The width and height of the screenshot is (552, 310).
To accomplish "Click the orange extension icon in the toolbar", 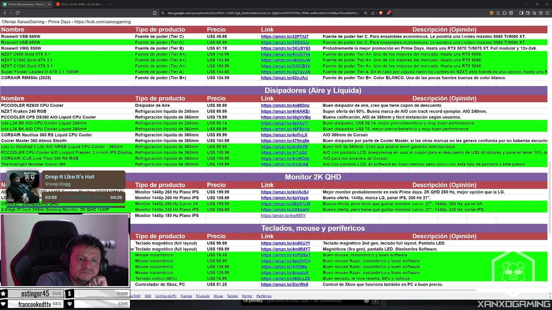I will point(492,13).
